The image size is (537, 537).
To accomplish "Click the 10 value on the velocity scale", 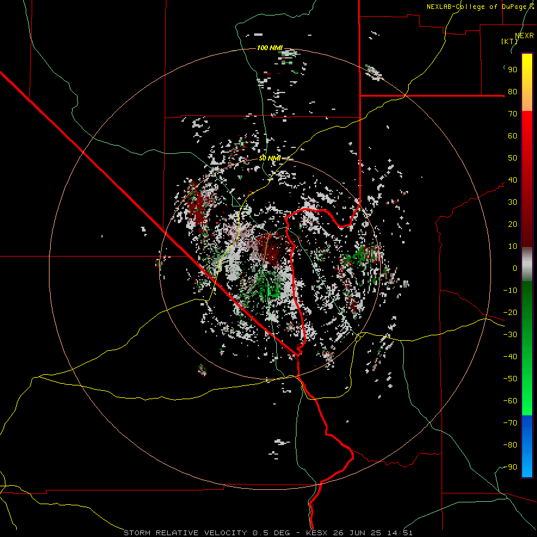I will (x=513, y=246).
